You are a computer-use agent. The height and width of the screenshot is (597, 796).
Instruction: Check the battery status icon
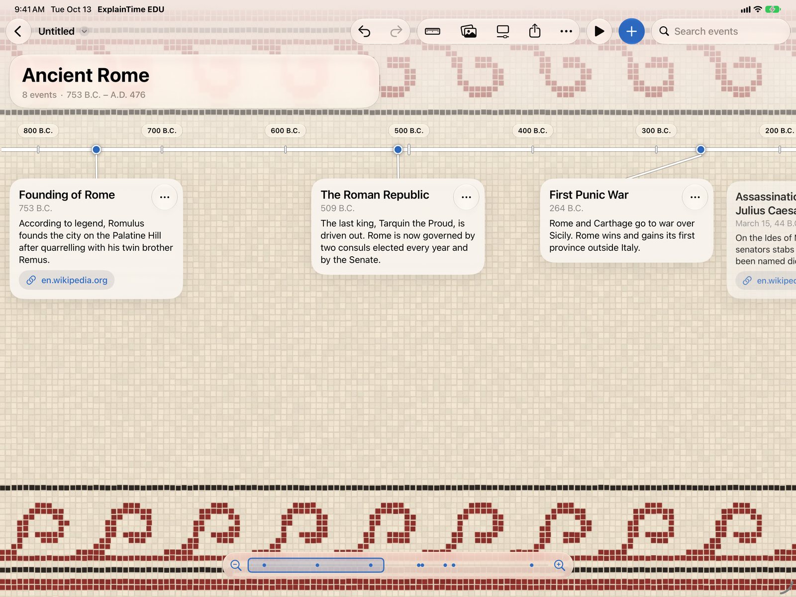[x=773, y=9]
